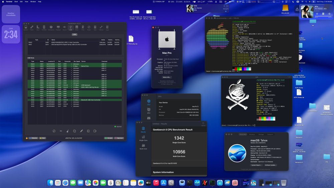Open the PCIe section in Hackintool
334x188 pixels.
83,28
